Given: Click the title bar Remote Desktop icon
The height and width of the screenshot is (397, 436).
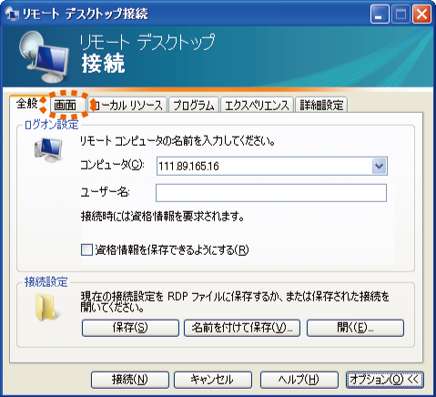Looking at the screenshot, I should tap(12, 14).
